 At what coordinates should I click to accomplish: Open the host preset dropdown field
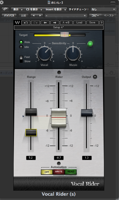pyautogui.click(x=66, y=16)
